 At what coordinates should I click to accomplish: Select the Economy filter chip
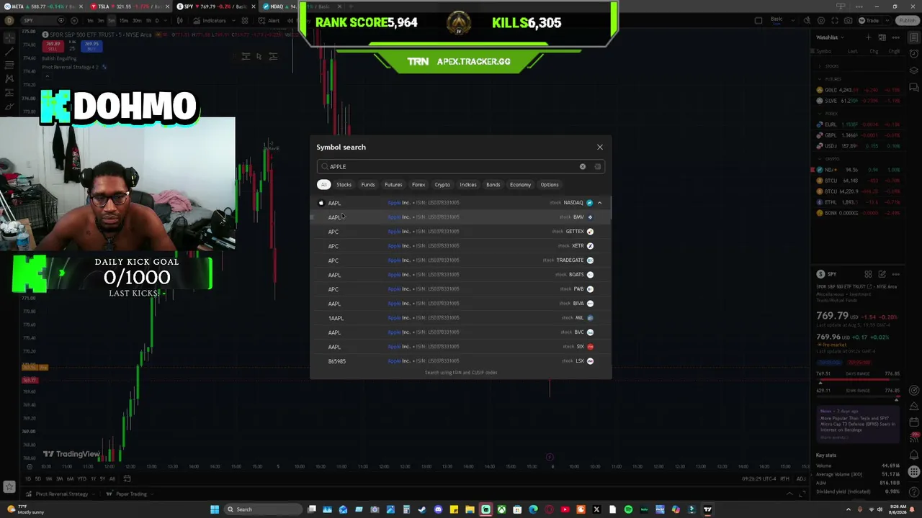point(520,185)
